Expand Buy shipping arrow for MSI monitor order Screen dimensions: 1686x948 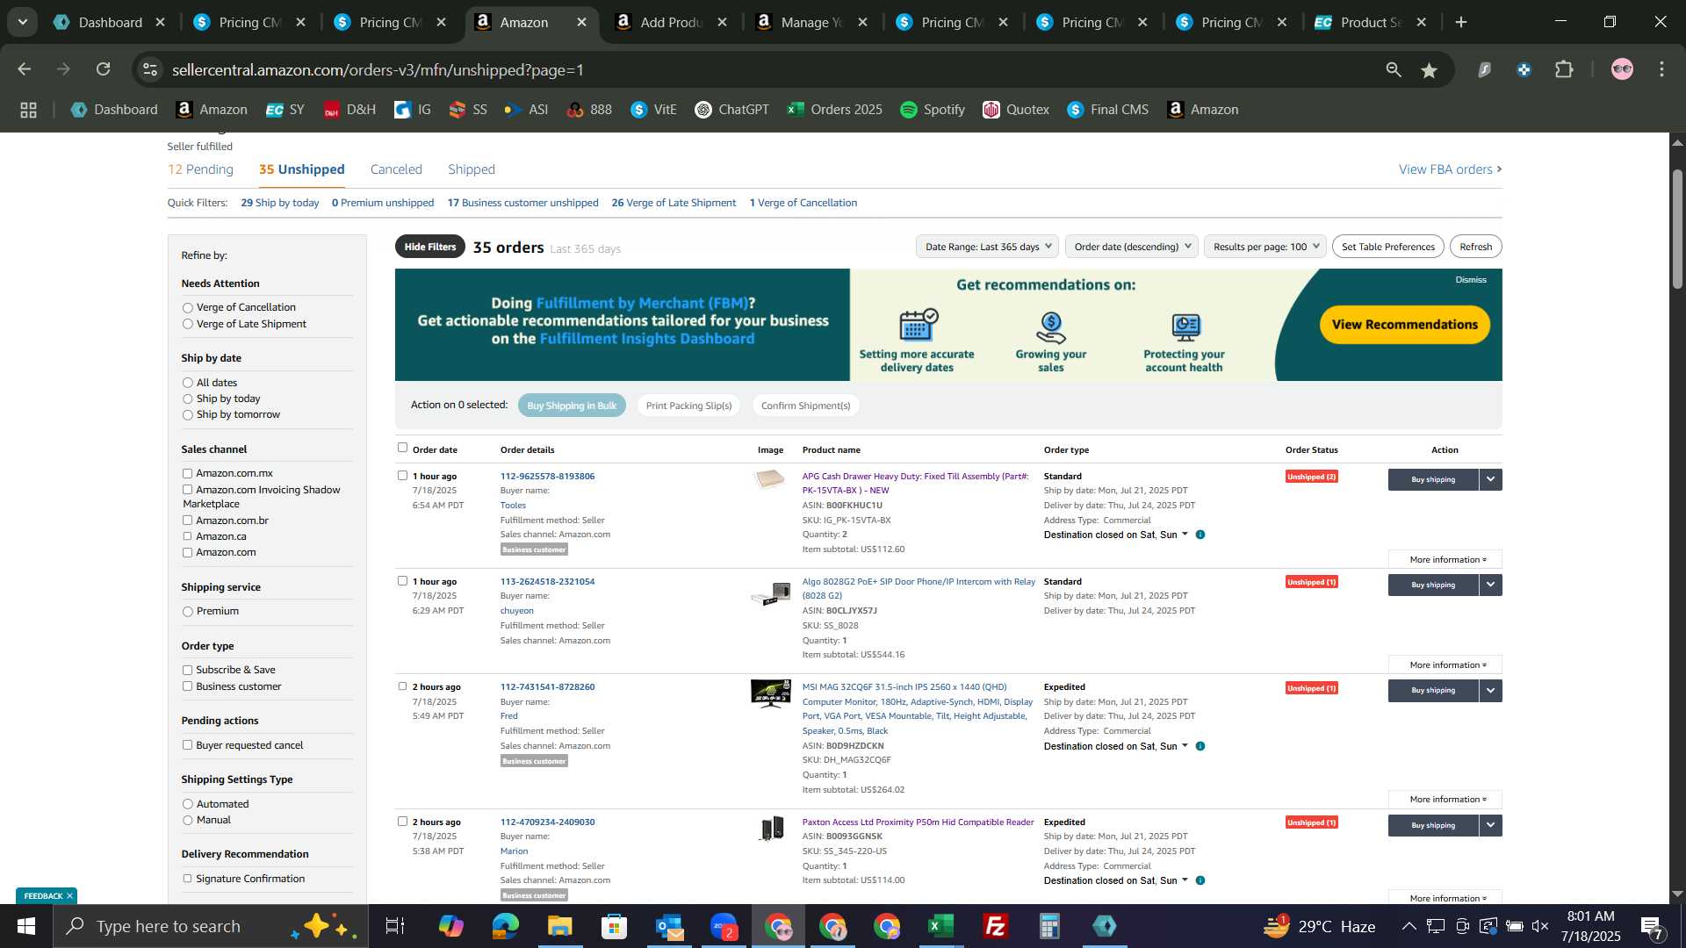(x=1490, y=690)
